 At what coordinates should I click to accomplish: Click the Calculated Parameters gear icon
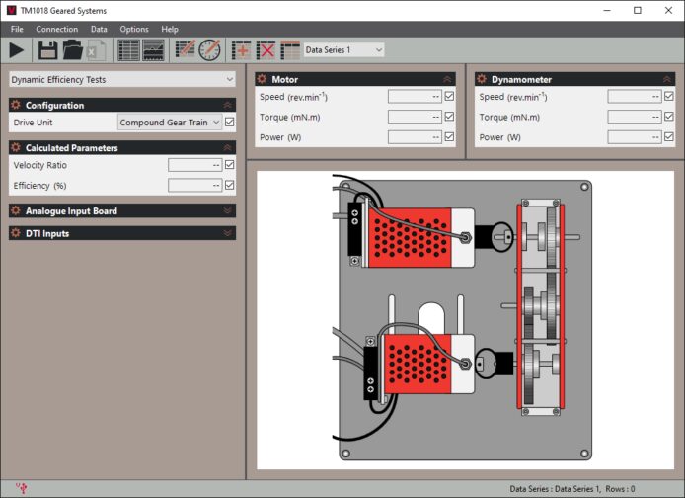coord(16,148)
